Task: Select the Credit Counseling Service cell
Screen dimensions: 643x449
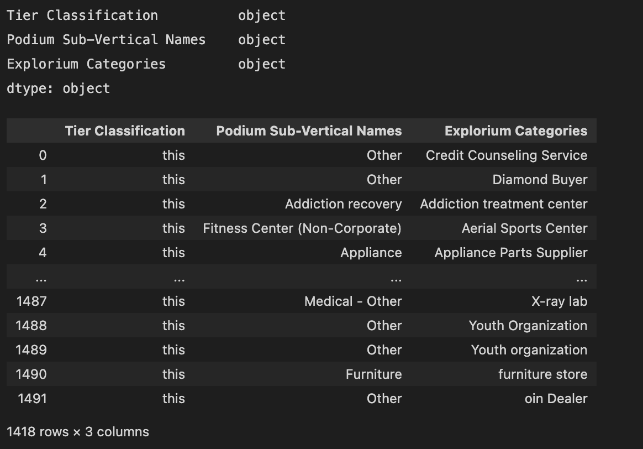Action: (506, 155)
